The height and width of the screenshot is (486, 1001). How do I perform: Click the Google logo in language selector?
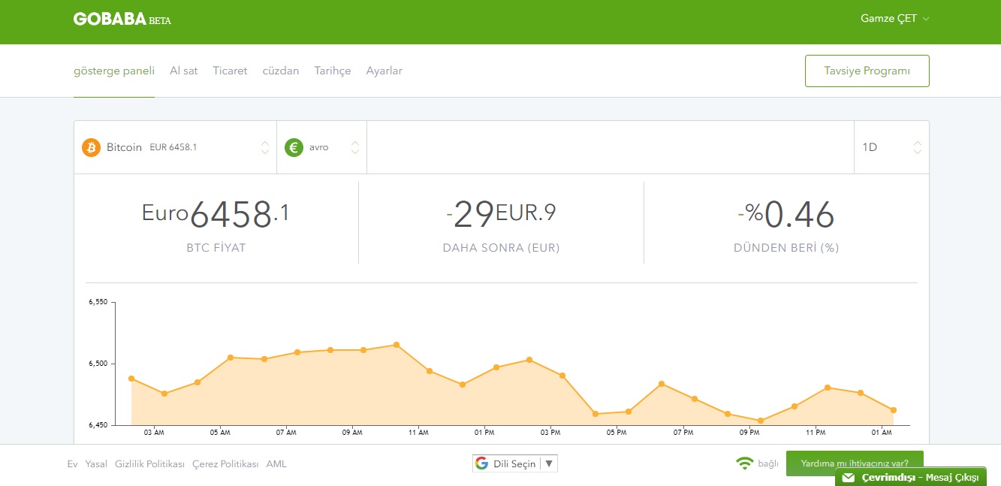point(482,463)
